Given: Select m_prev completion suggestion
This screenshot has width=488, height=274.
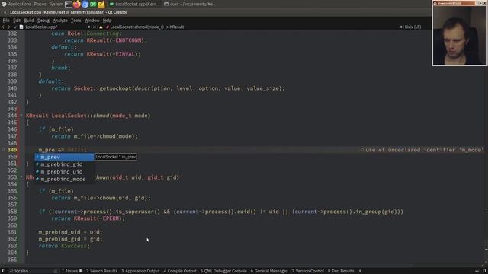Looking at the screenshot, I should tap(64, 158).
